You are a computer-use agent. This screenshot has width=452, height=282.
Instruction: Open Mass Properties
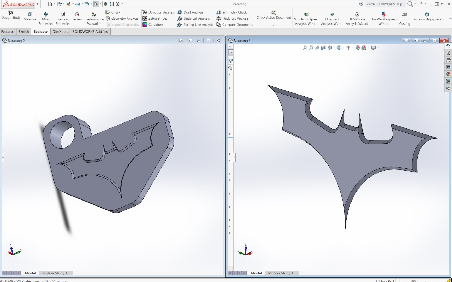pyautogui.click(x=46, y=19)
